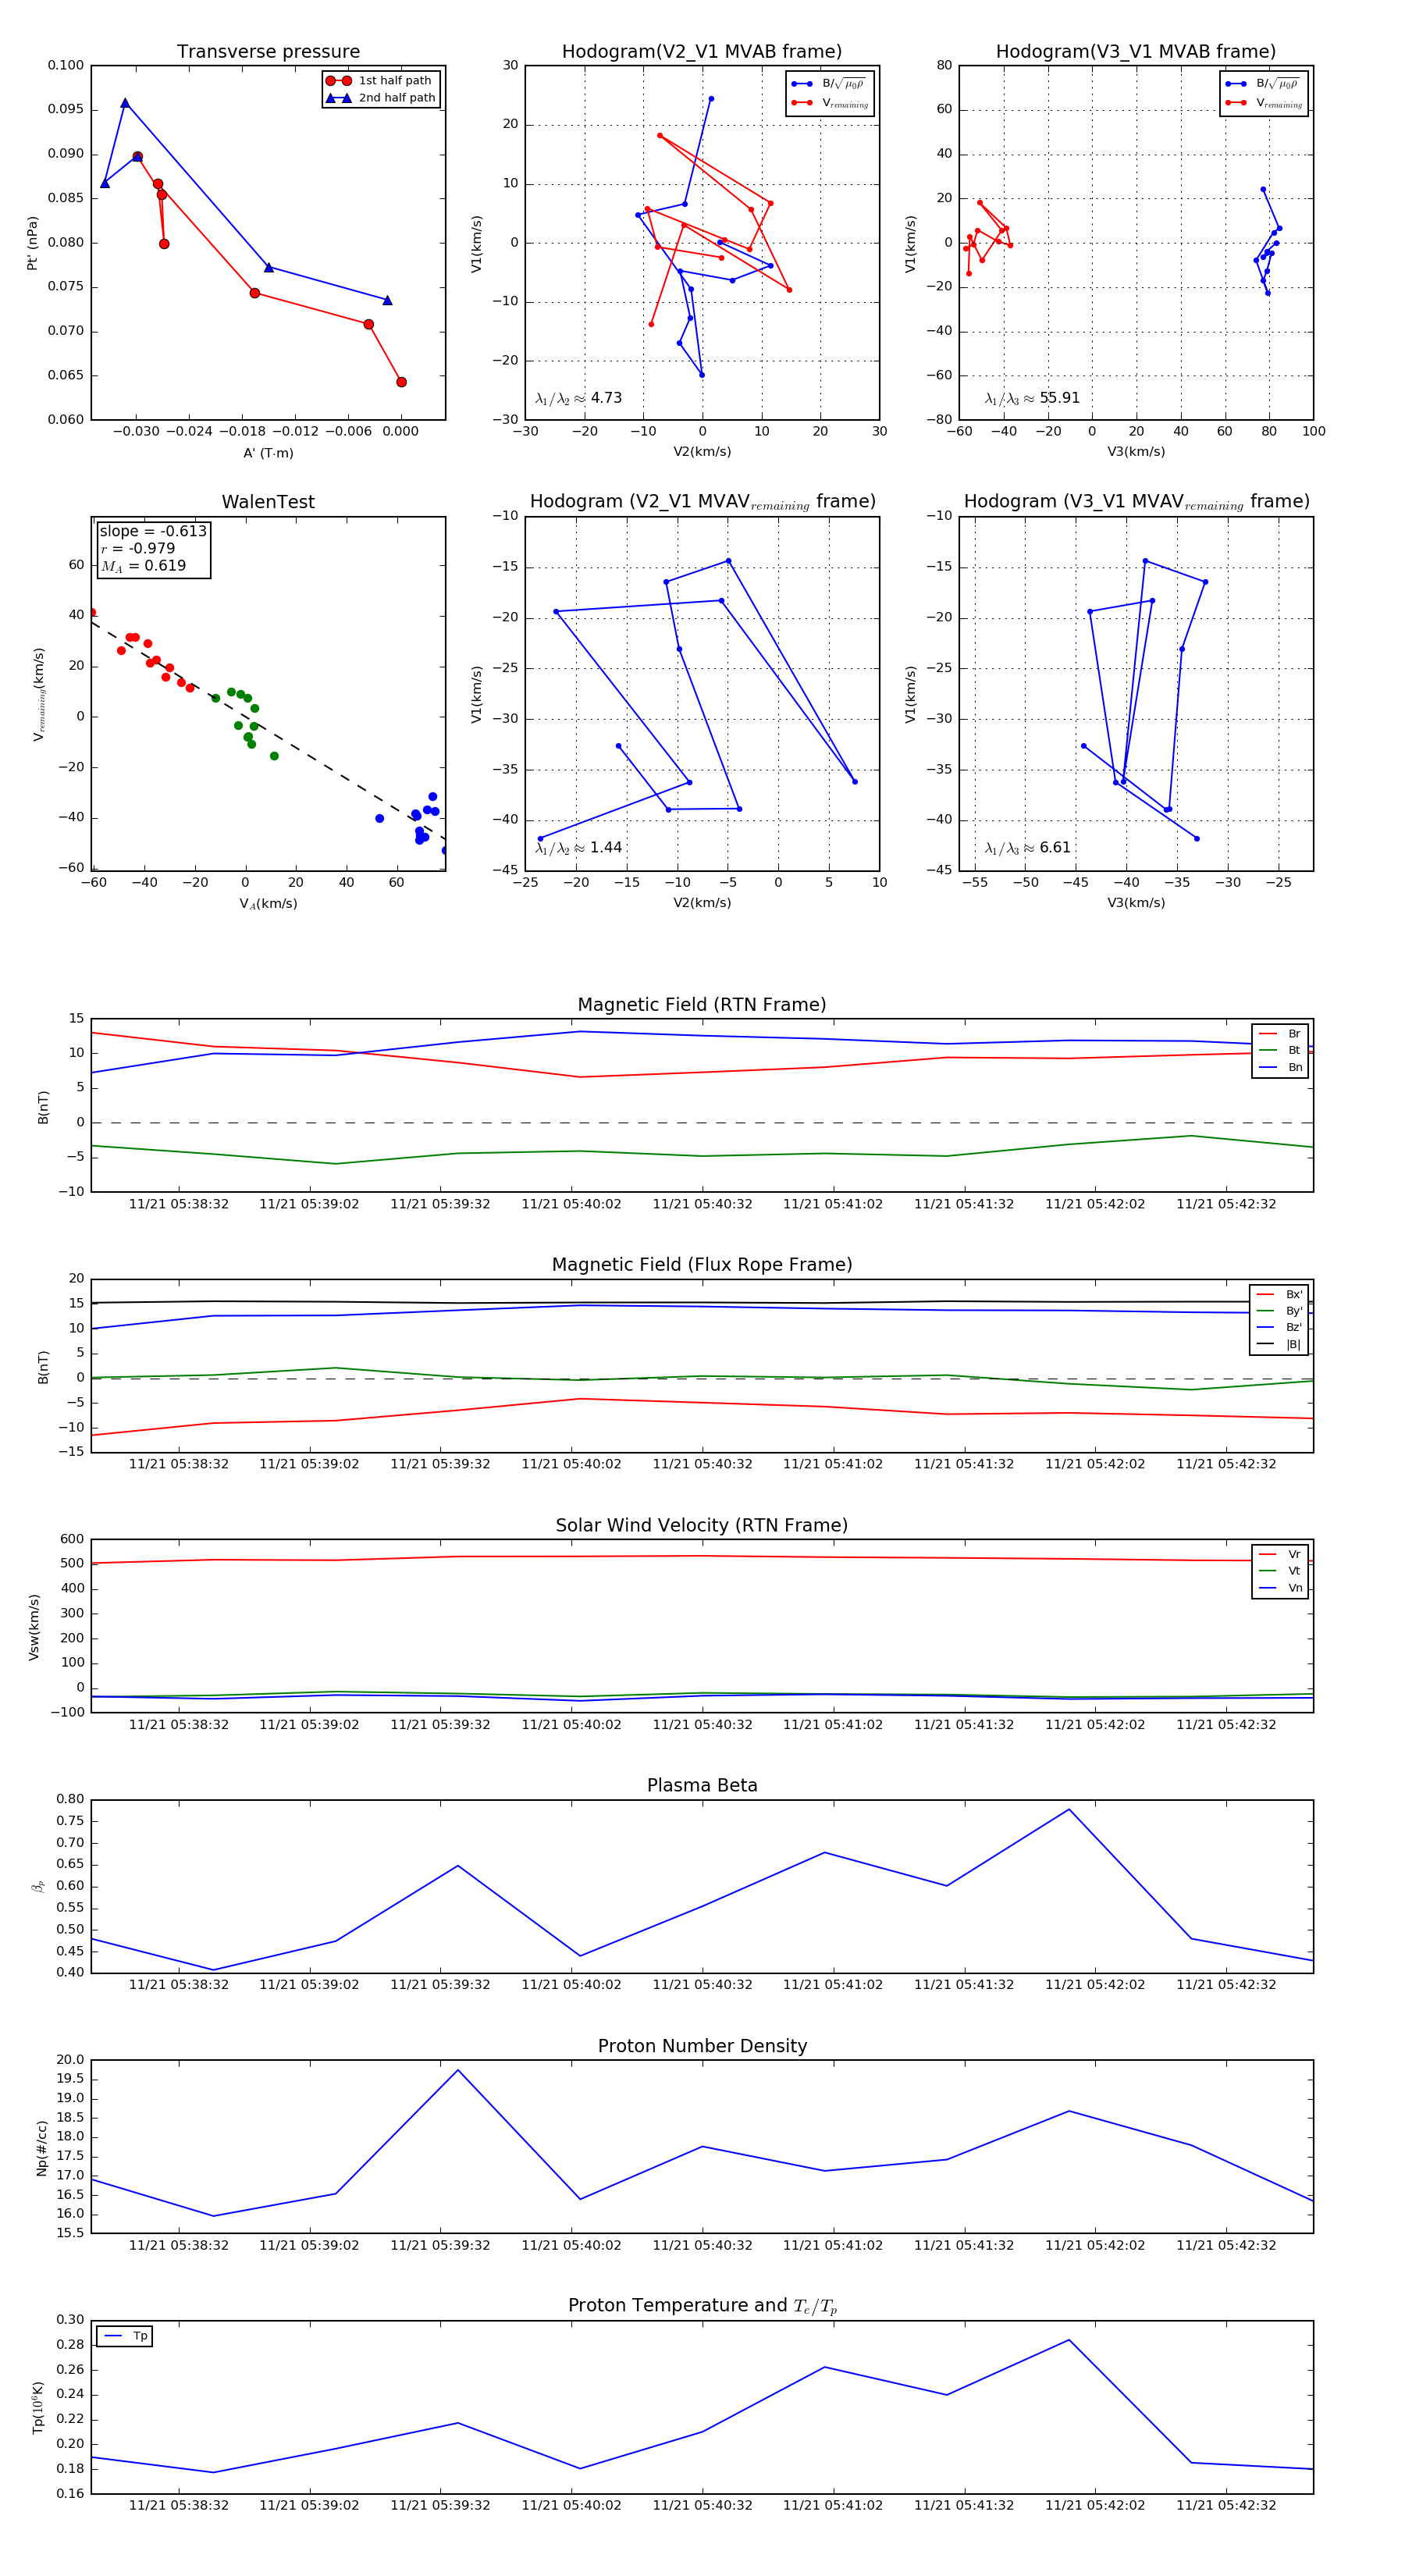The width and height of the screenshot is (1405, 2576).
Task: Click the By' legend entry
Action: point(1279,1311)
